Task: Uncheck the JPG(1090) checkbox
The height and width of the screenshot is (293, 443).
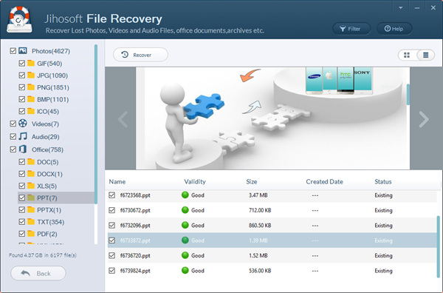Action: [x=21, y=75]
